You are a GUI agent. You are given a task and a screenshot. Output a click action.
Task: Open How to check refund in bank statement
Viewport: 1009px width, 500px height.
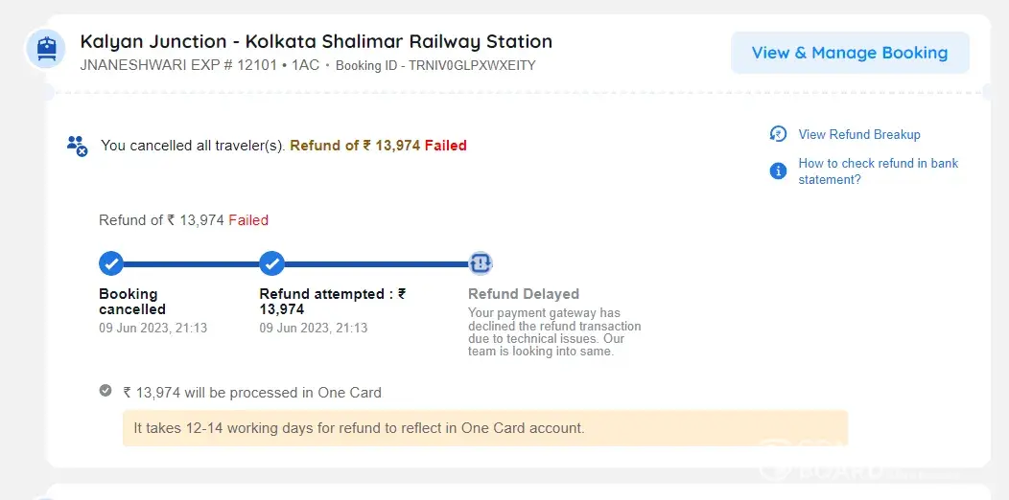click(878, 171)
